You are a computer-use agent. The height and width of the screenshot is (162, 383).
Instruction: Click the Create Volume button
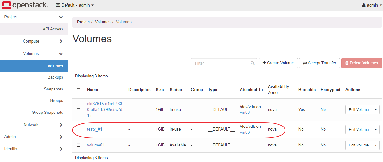[278, 63]
